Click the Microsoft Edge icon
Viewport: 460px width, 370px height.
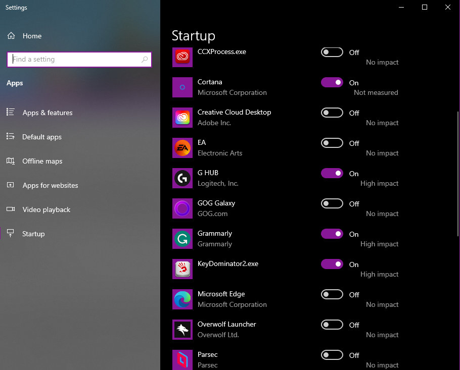point(182,299)
